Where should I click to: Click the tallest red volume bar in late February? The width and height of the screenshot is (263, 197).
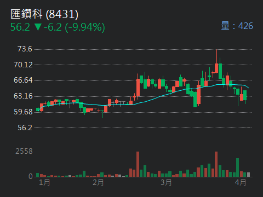pyautogui.click(x=138, y=164)
